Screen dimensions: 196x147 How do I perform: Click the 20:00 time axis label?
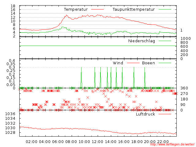[150, 142]
